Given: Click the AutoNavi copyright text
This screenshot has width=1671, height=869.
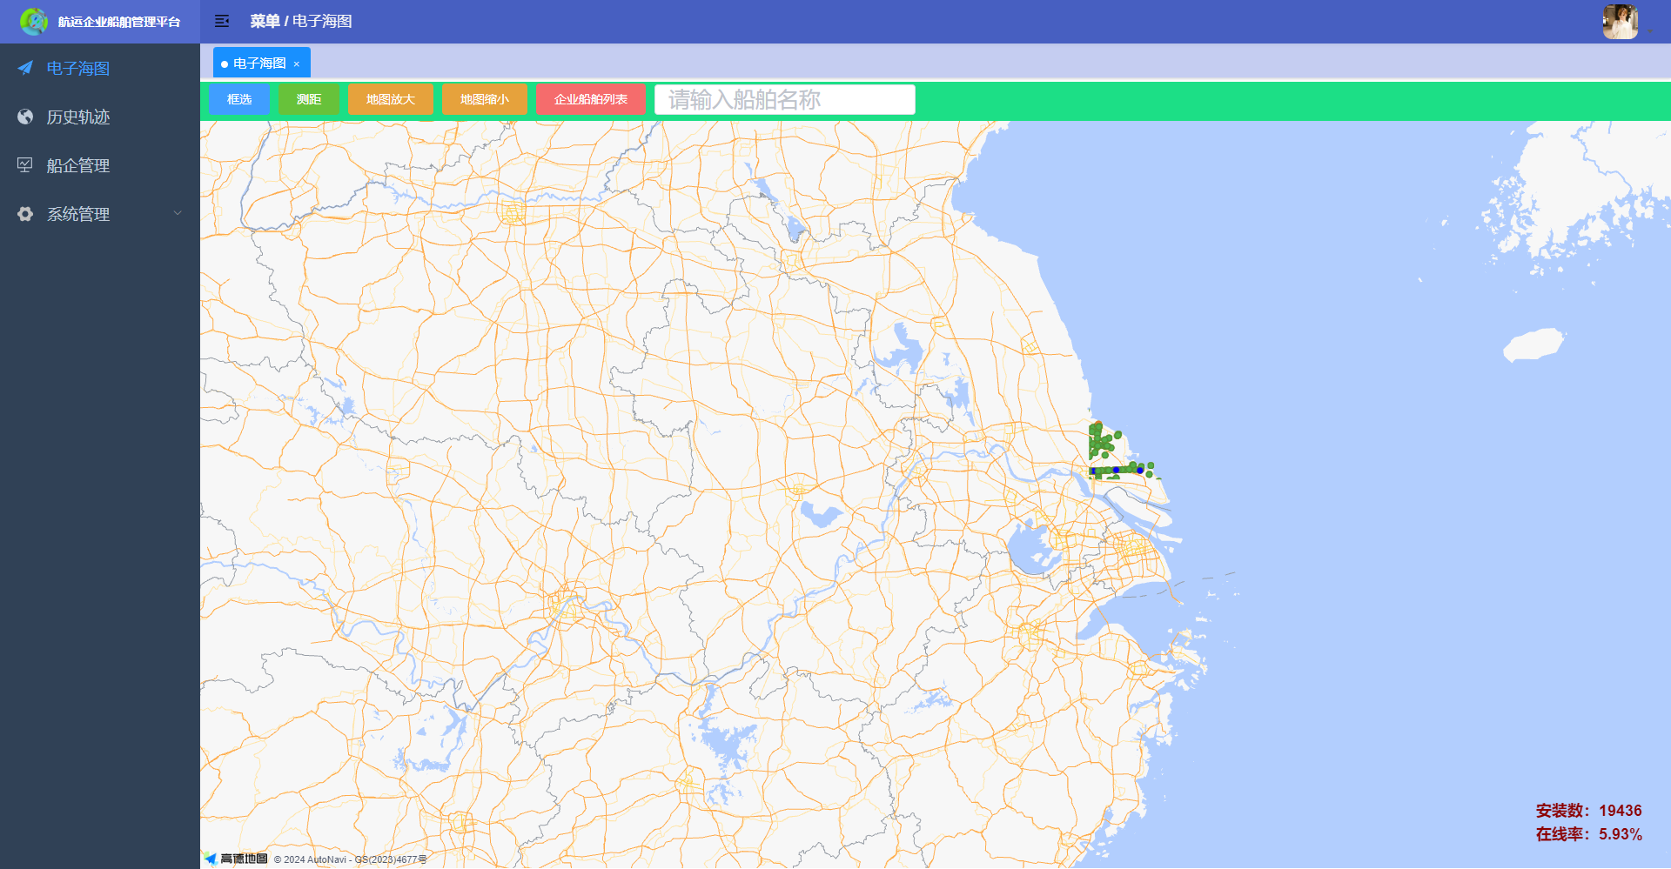Looking at the screenshot, I should coord(350,859).
